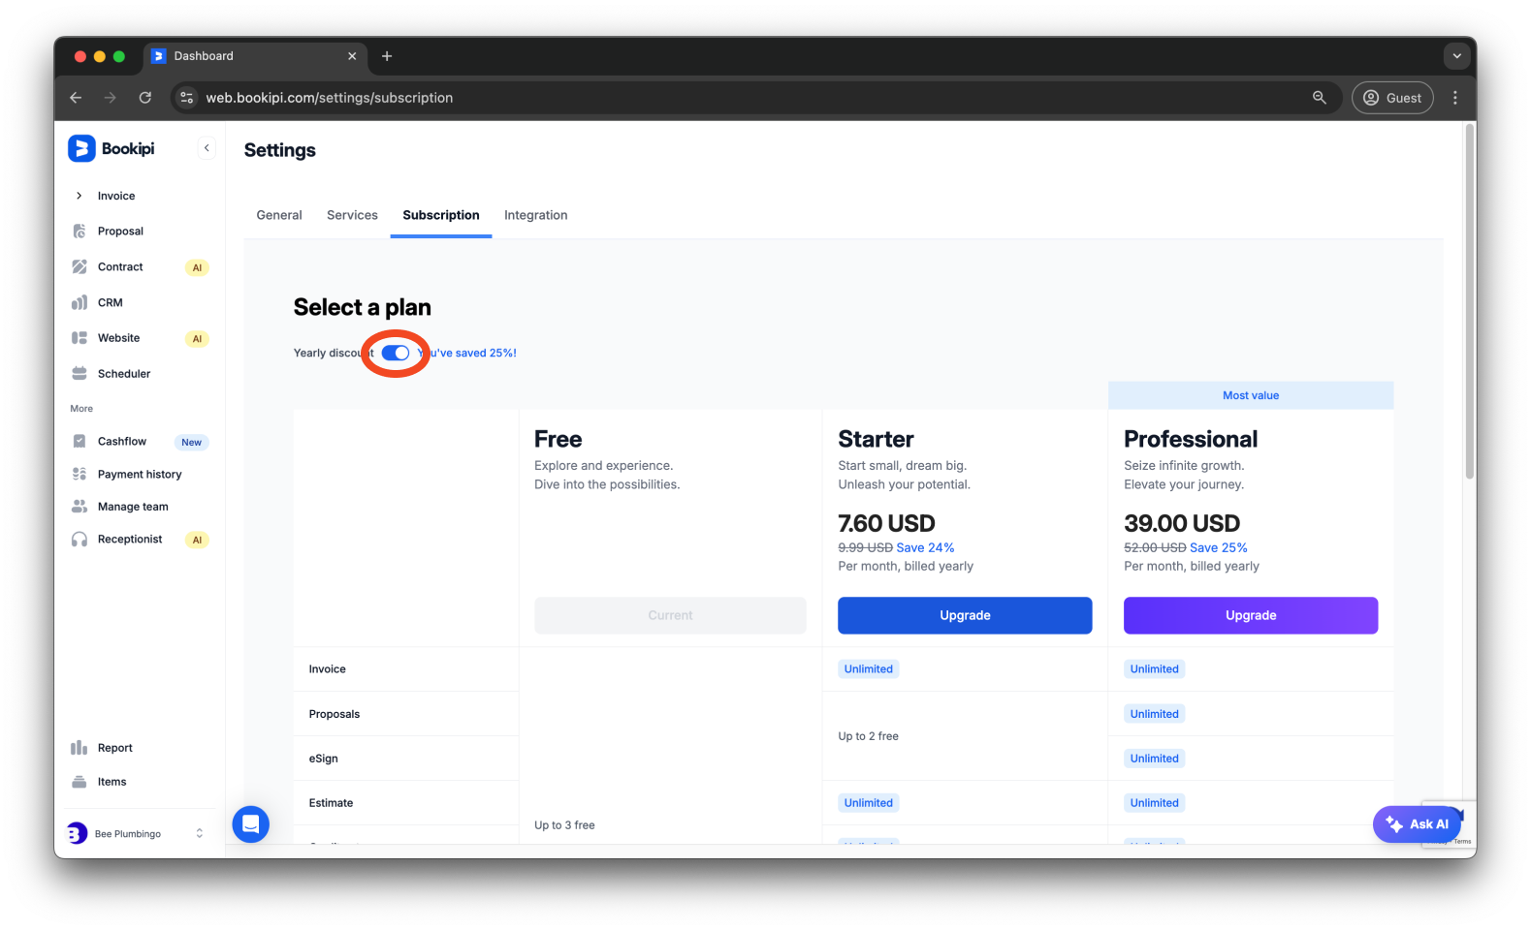Click the Settings page heading
This screenshot has width=1531, height=930.
point(280,150)
